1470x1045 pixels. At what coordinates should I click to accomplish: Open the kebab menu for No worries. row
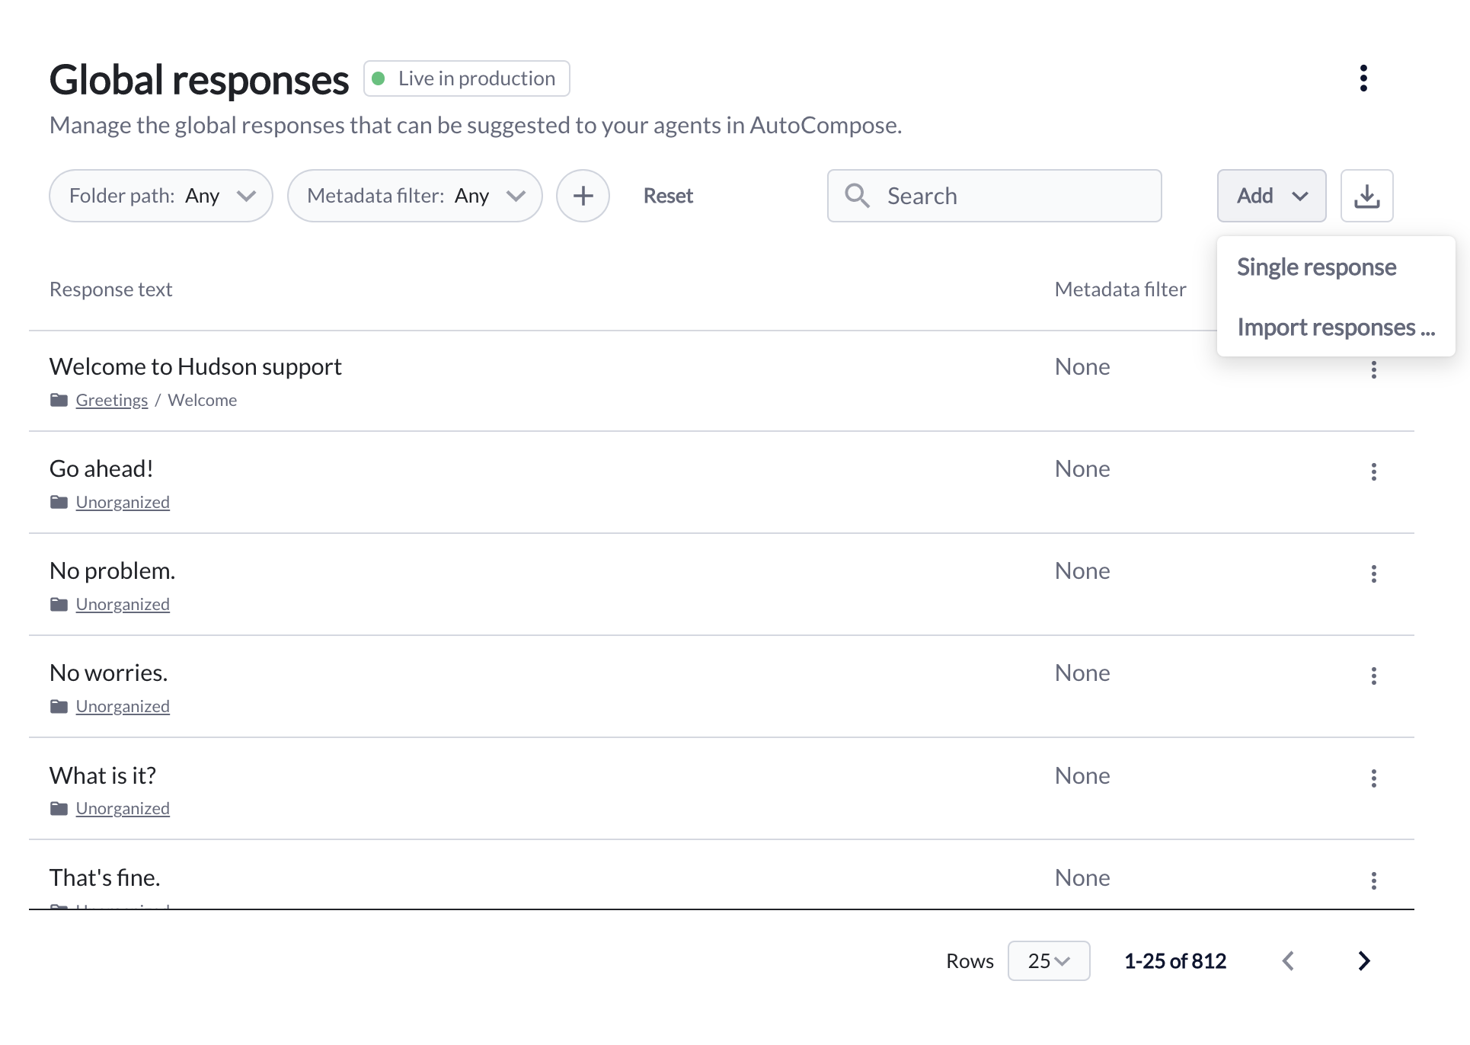click(1373, 676)
